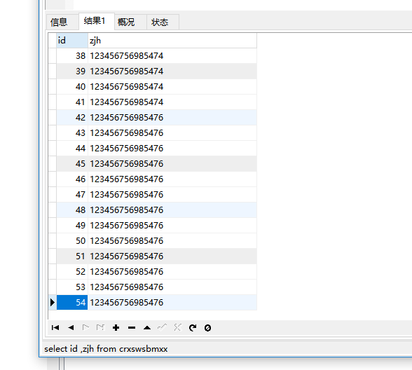
Task: Click zjh value in row 48
Action: (172, 210)
